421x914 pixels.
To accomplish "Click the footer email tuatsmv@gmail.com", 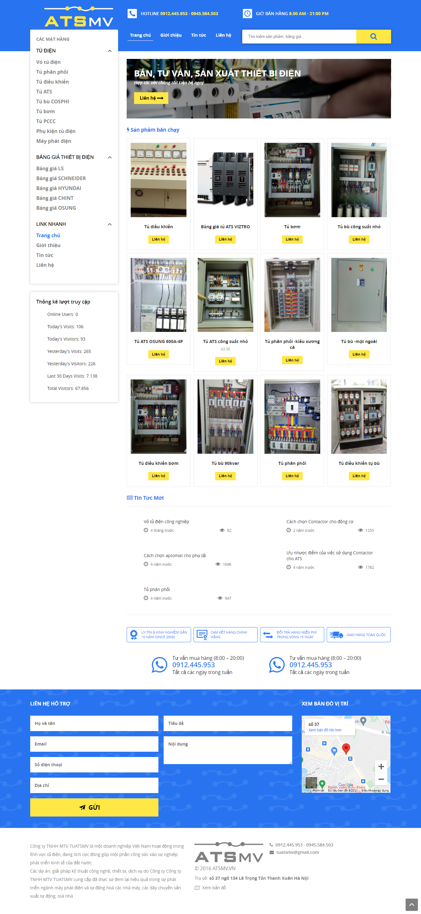I will (297, 852).
